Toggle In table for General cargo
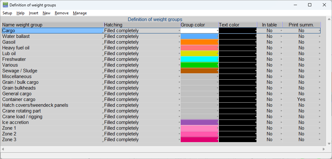The image size is (332, 159). [x=270, y=94]
